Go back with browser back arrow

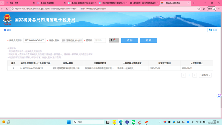coord(2,9)
